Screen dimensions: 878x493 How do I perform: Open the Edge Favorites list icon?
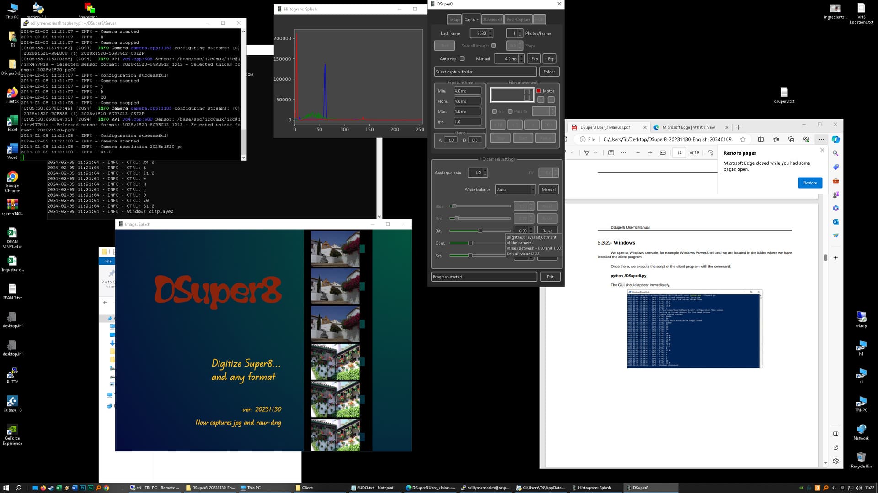pos(776,140)
